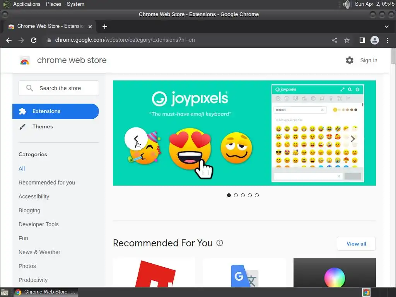Reload the Chrome Web Store page
Screen dimensions: 396x297
(x=34, y=40)
